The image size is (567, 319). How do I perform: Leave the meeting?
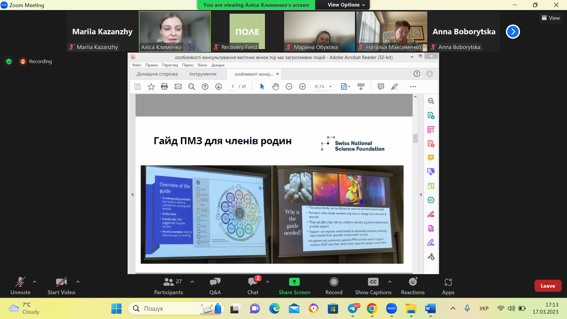[x=548, y=286]
